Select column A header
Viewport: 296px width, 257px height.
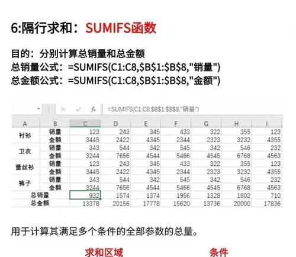25,124
